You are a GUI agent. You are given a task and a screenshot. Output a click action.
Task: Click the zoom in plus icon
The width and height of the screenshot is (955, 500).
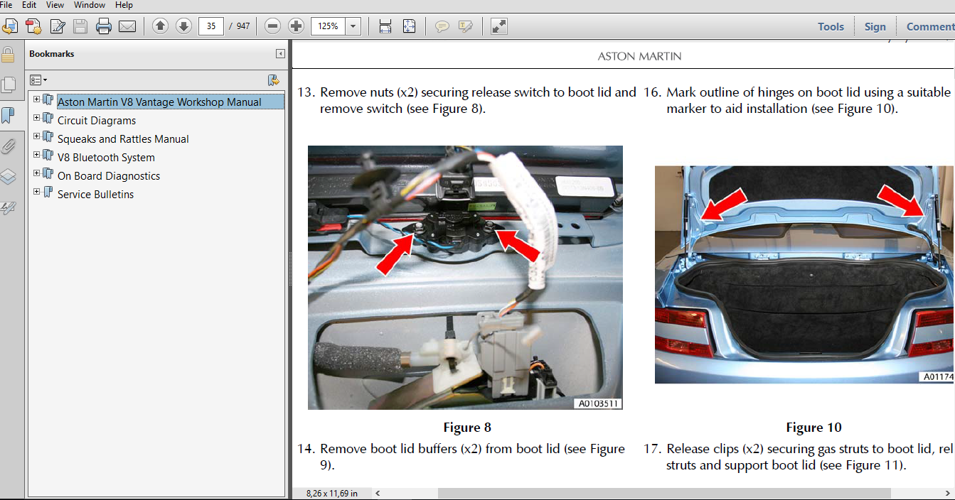tap(295, 26)
